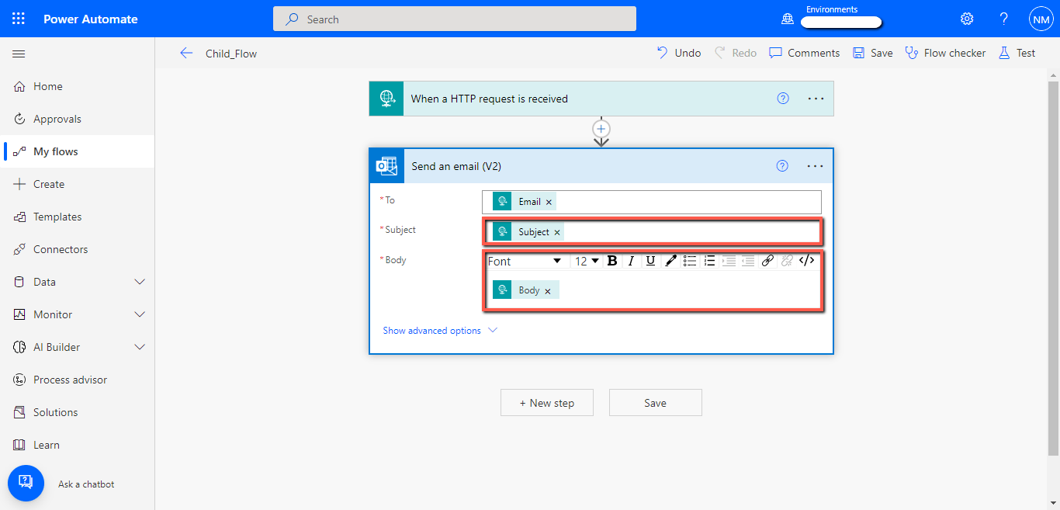This screenshot has width=1060, height=510.
Task: Open help for the HTTP request trigger
Action: click(x=783, y=99)
